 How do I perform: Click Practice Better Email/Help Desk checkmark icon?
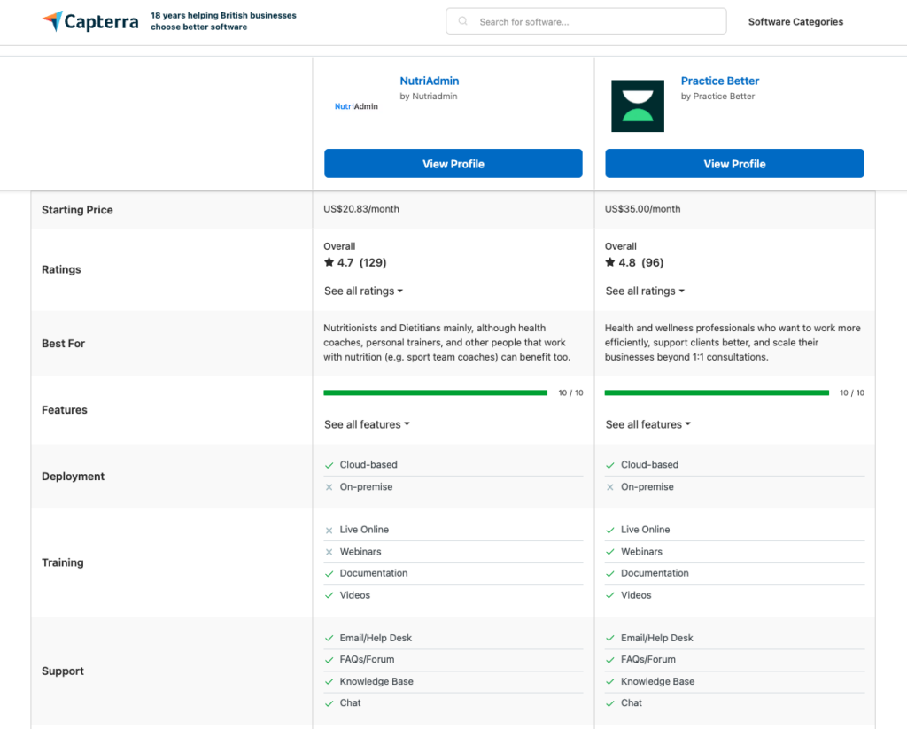click(610, 638)
